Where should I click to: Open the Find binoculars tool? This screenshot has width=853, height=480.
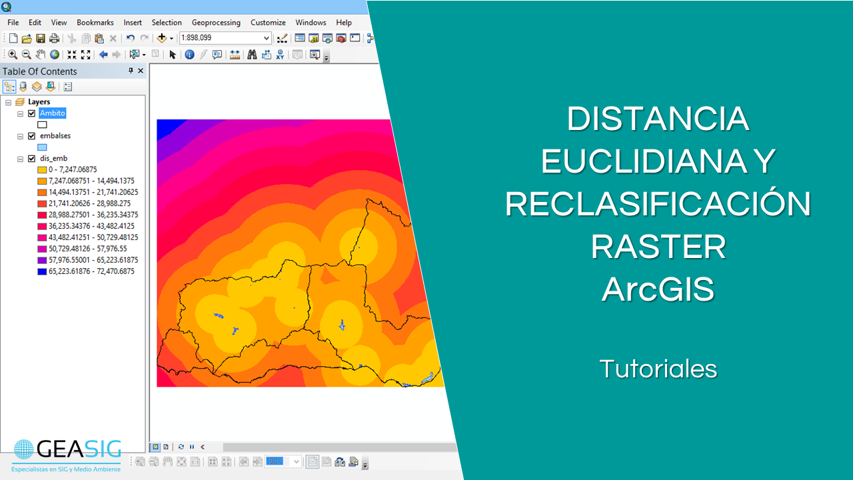point(252,55)
